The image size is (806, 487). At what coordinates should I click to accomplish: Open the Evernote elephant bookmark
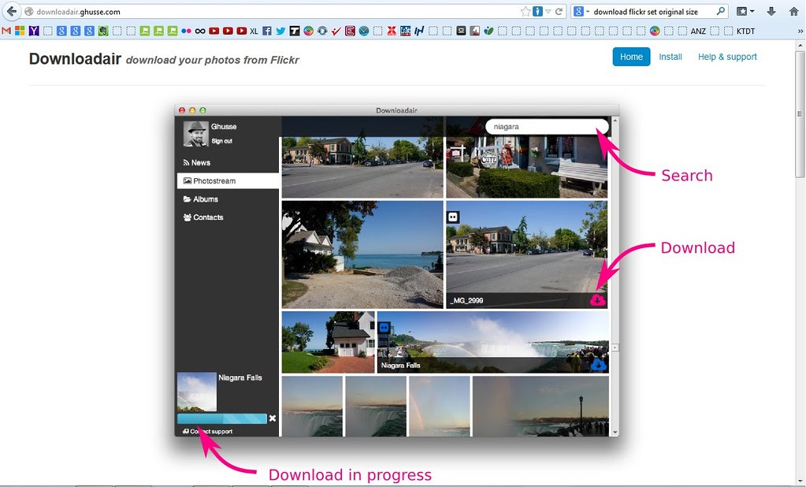(x=102, y=31)
